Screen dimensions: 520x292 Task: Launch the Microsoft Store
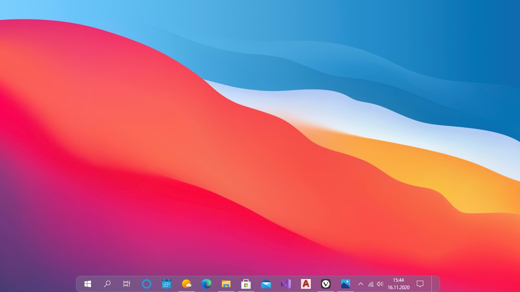(x=246, y=284)
